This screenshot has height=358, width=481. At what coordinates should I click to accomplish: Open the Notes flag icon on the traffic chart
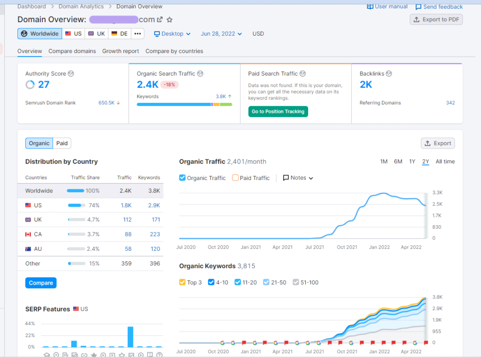click(x=286, y=178)
